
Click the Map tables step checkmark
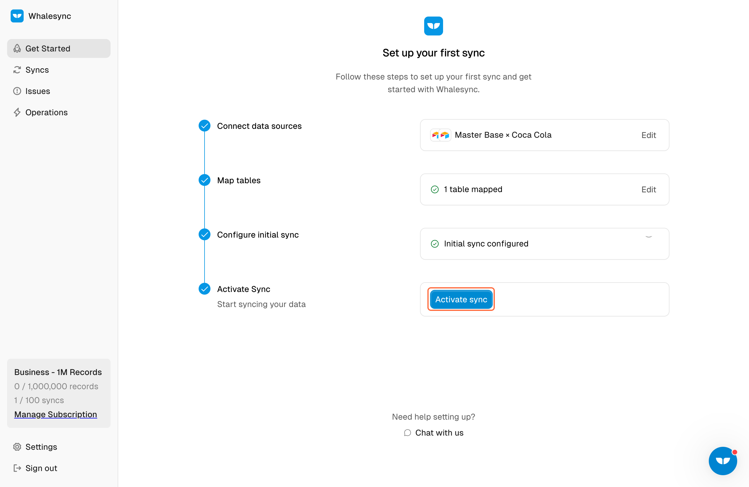point(205,180)
